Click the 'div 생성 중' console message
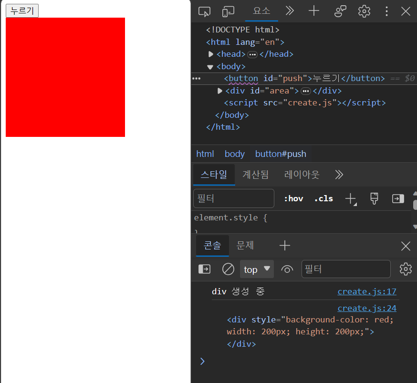Image resolution: width=417 pixels, height=383 pixels. (238, 291)
